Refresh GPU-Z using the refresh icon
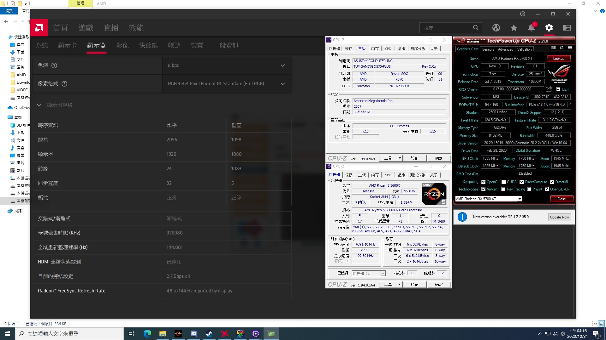 point(561,48)
